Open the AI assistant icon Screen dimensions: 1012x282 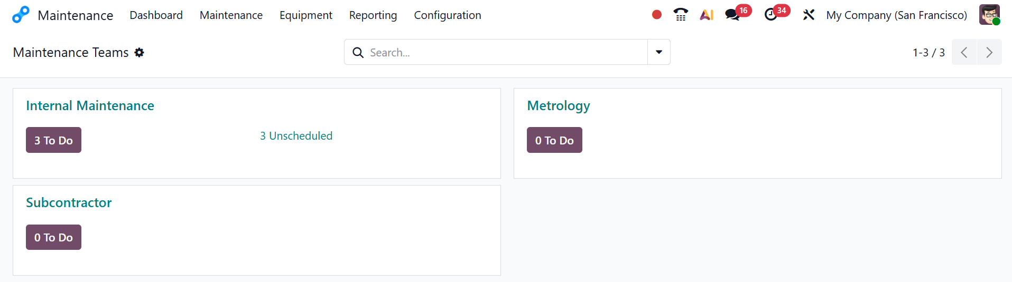[x=707, y=15]
